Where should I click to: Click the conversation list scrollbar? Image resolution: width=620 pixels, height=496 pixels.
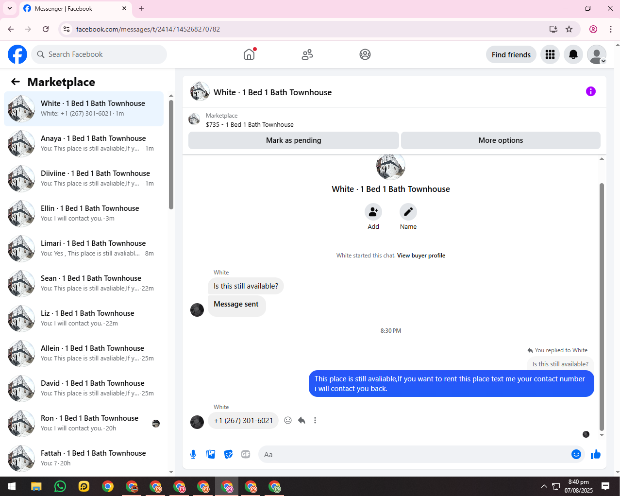171,154
